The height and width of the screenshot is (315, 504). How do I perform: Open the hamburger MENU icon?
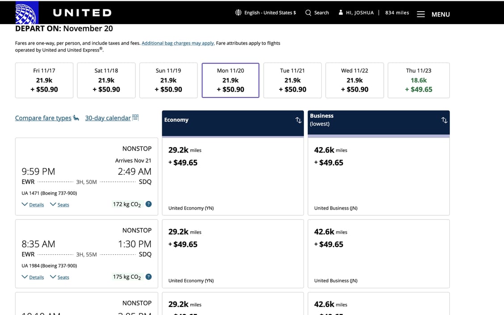(x=420, y=14)
